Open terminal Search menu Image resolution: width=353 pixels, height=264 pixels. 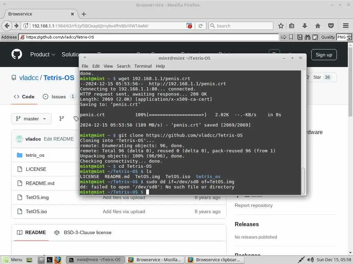[x=123, y=66]
